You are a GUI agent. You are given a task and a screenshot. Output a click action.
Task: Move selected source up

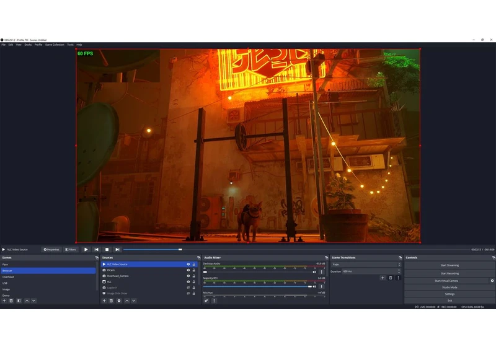127,301
